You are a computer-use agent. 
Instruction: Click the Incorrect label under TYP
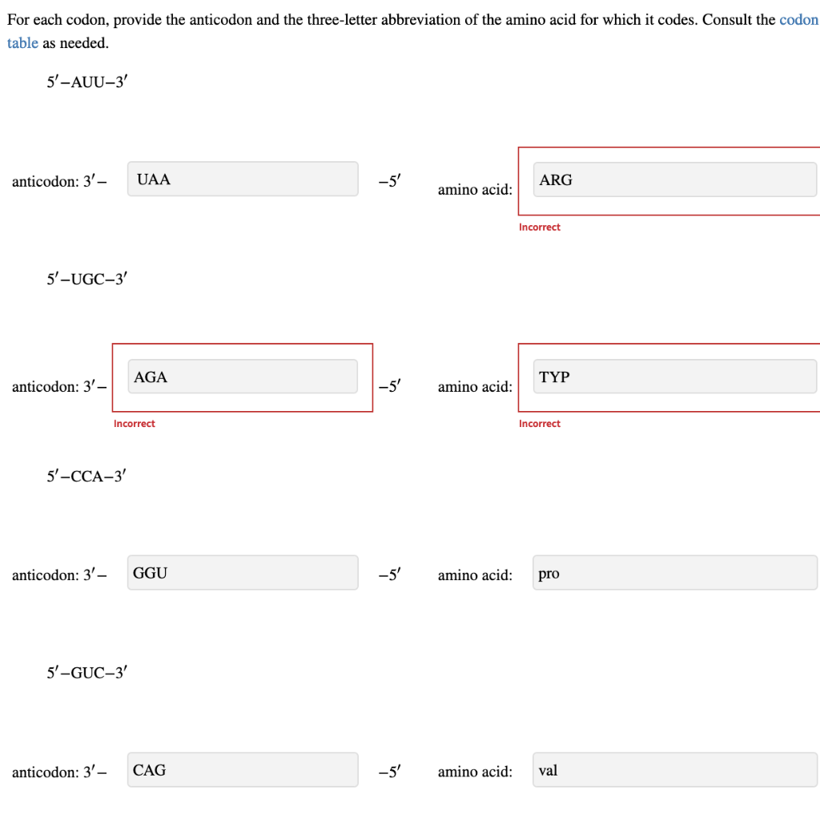tap(540, 424)
